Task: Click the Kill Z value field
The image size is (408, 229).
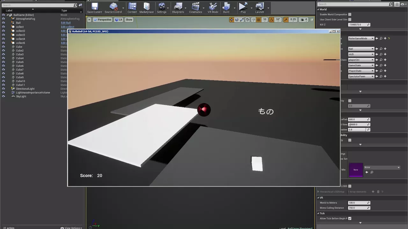Action: (x=359, y=25)
